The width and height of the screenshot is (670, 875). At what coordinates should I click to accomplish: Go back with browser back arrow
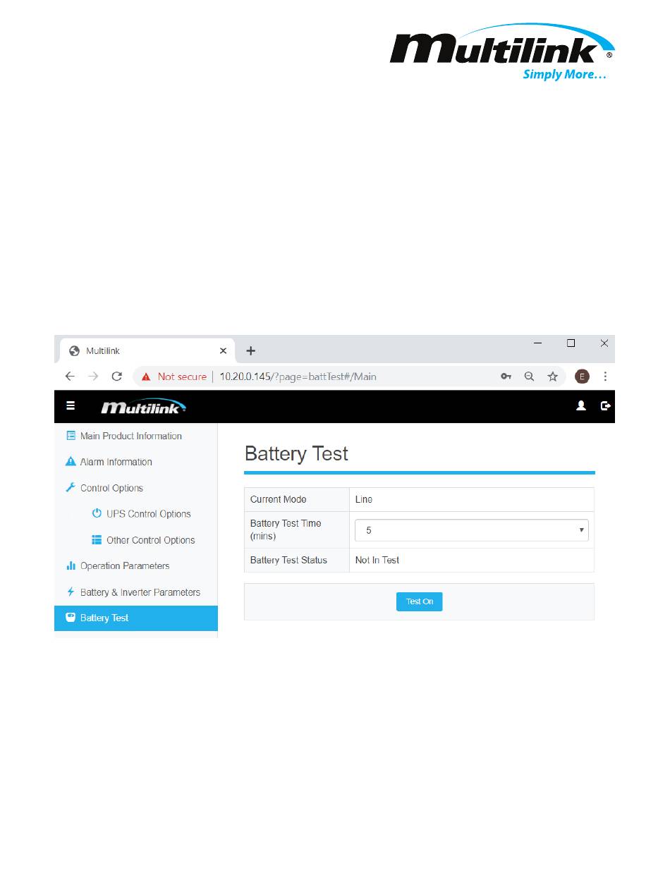[70, 377]
